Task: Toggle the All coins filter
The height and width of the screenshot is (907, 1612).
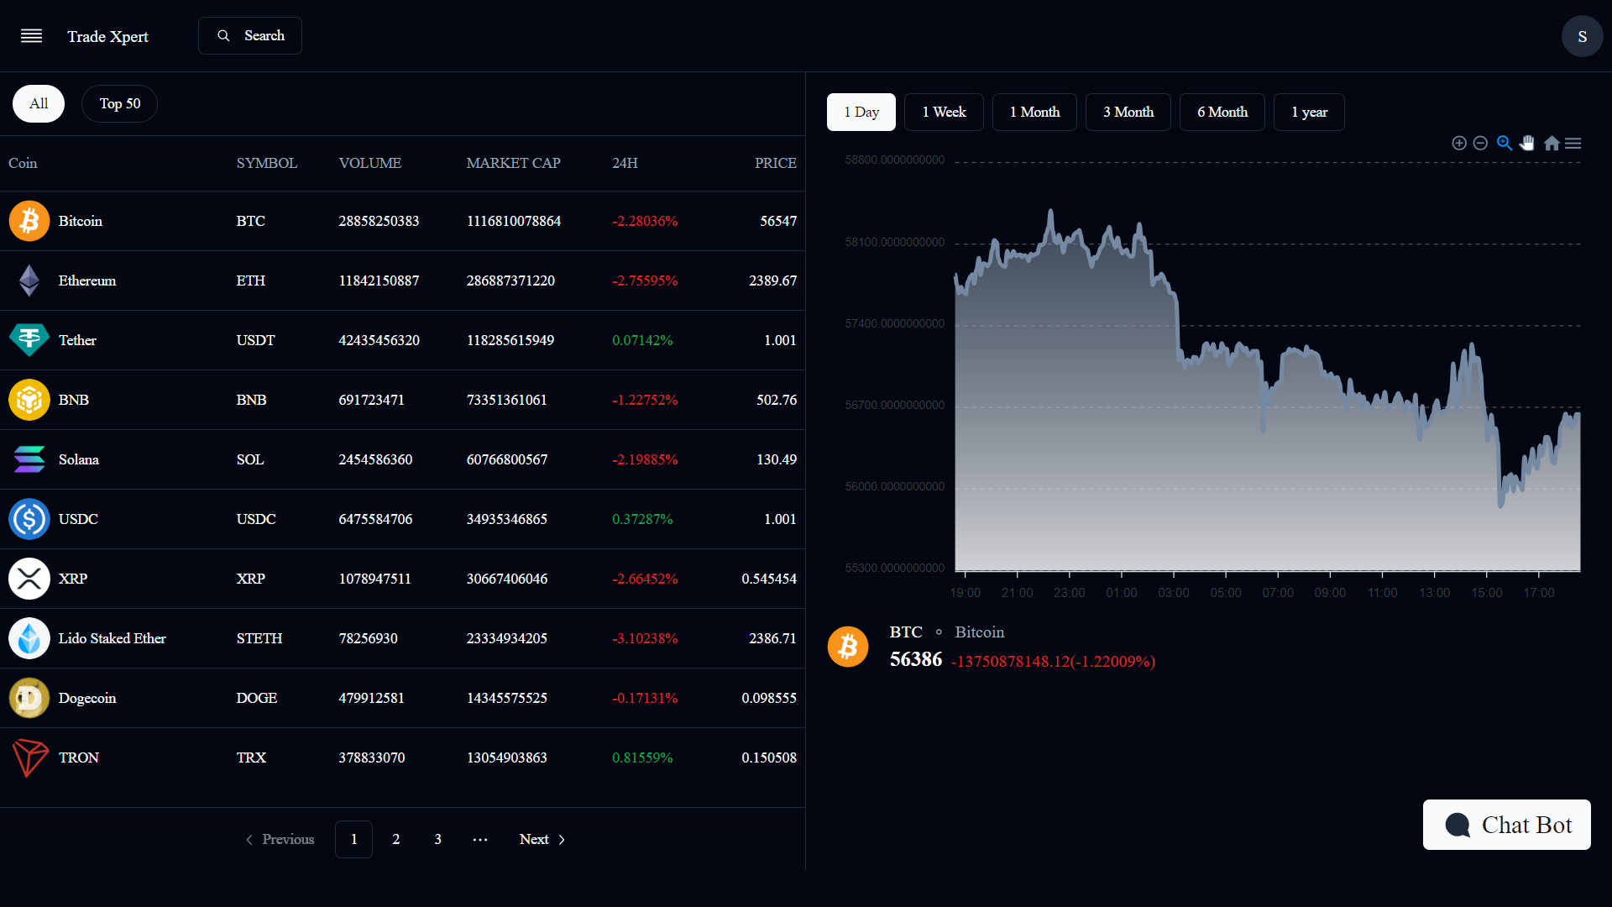Action: (x=39, y=103)
